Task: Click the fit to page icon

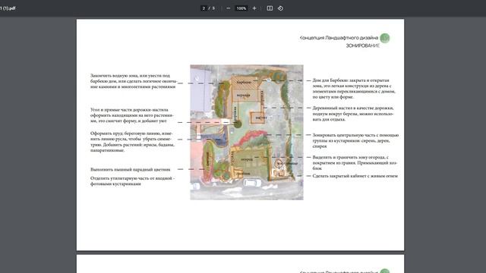Action: pyautogui.click(x=270, y=8)
